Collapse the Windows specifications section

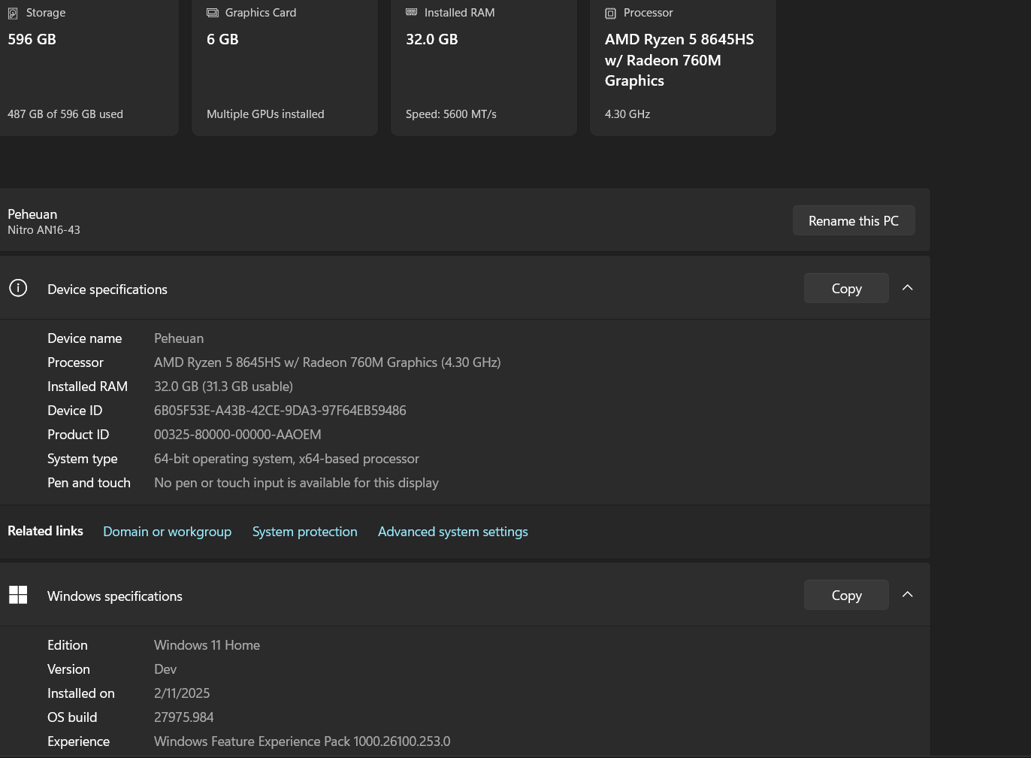click(908, 595)
